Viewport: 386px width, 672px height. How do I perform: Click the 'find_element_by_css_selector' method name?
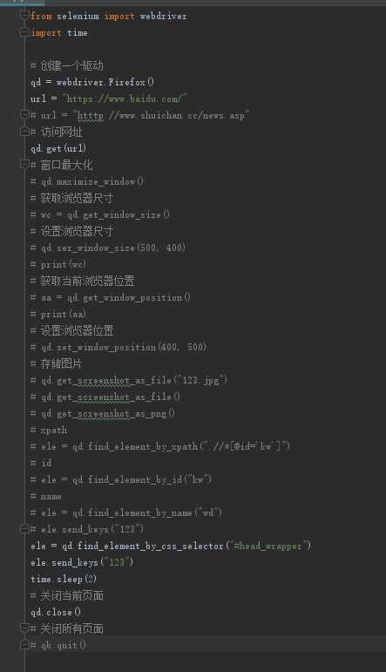pyautogui.click(x=150, y=546)
